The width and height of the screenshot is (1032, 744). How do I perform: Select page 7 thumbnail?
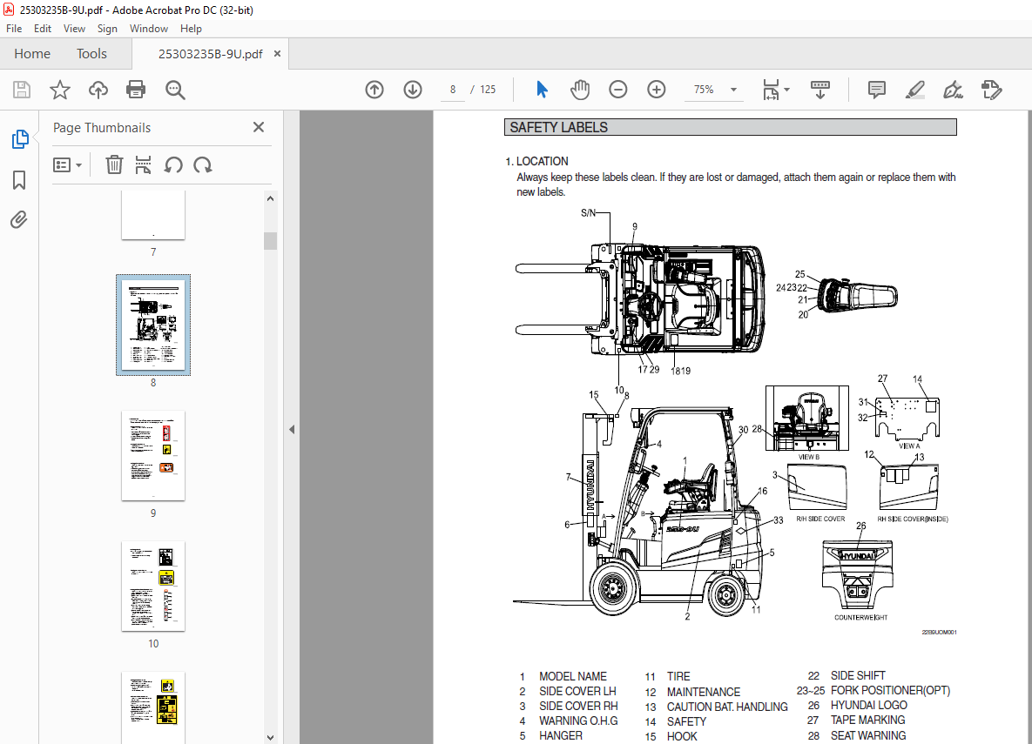(x=153, y=216)
